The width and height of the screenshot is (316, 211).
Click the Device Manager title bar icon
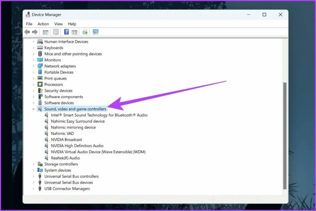(28, 15)
